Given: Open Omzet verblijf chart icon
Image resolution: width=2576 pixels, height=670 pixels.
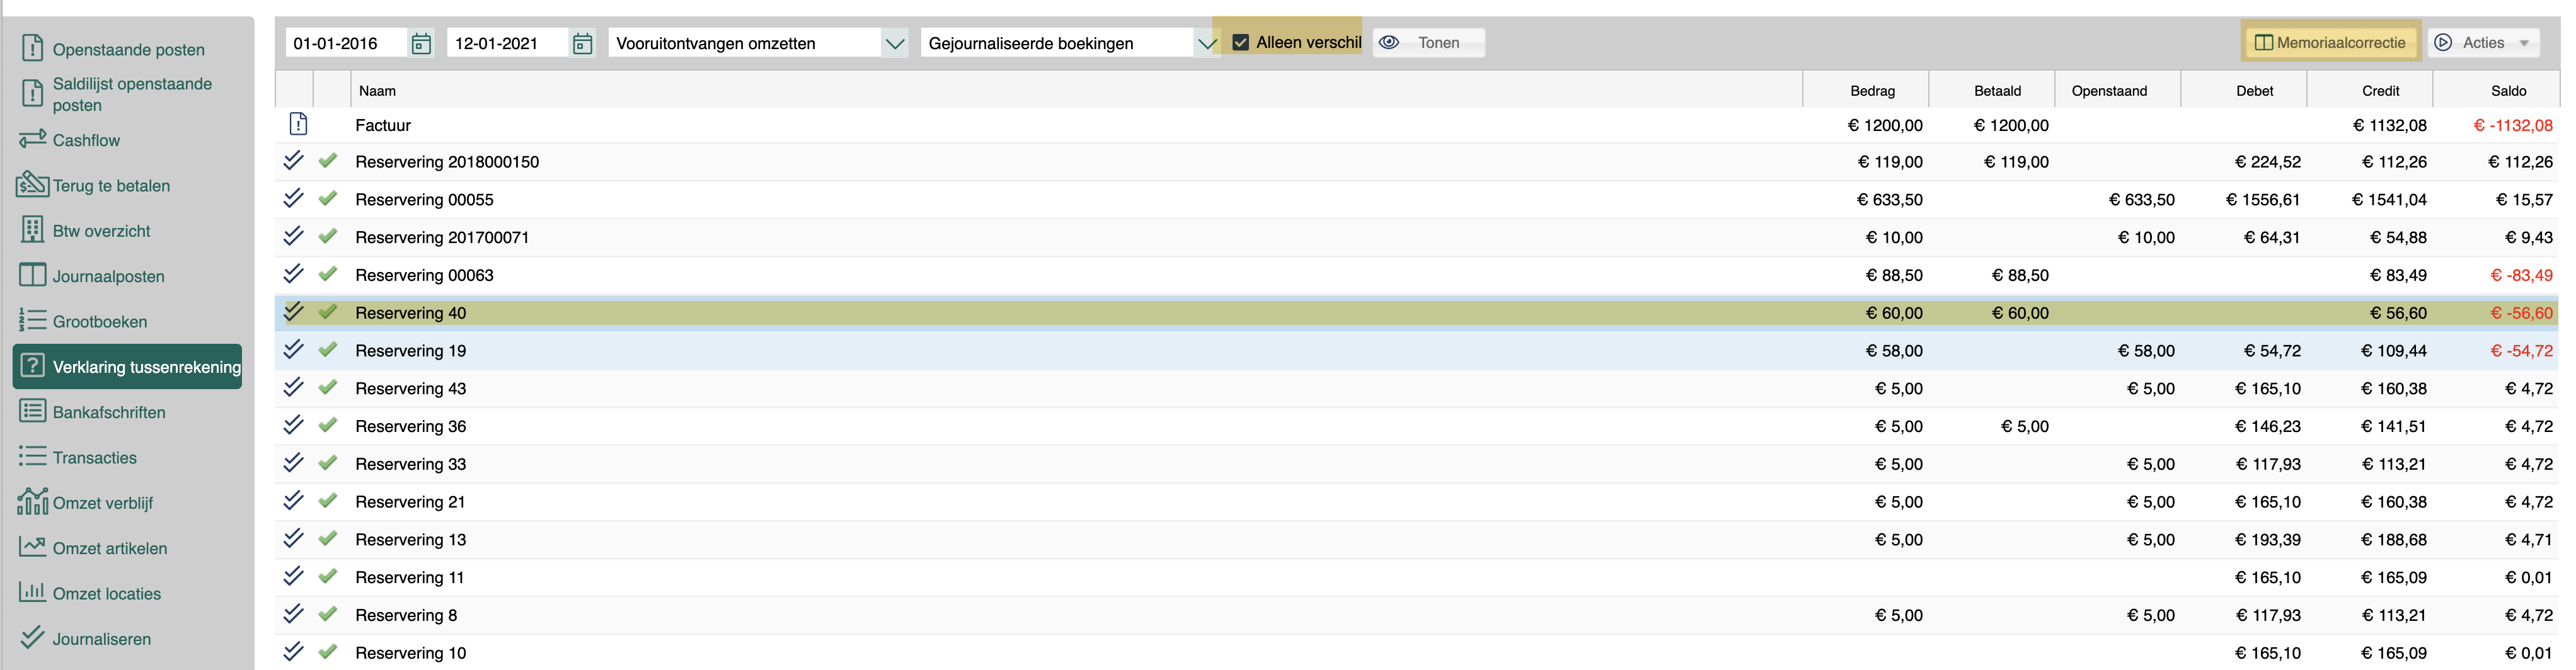Looking at the screenshot, I should (x=32, y=501).
